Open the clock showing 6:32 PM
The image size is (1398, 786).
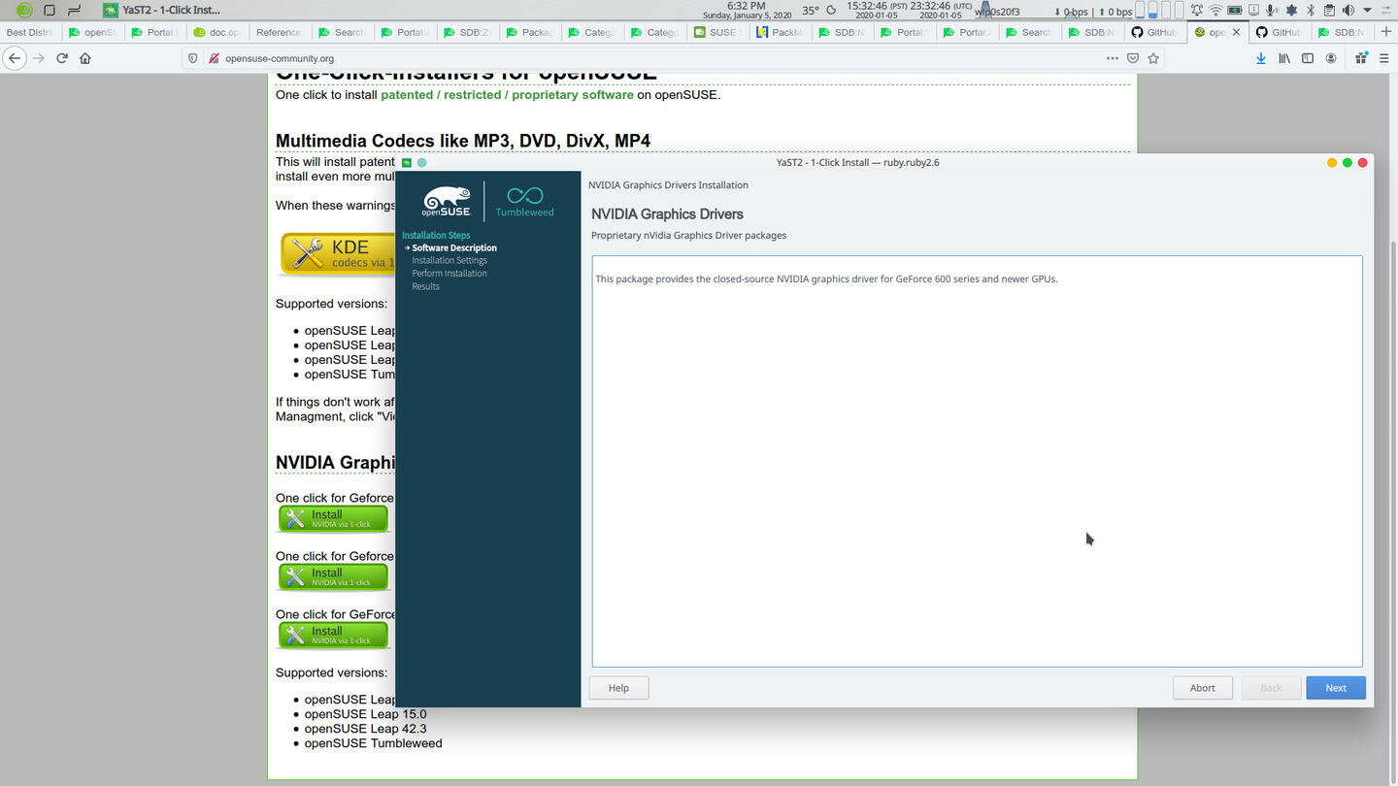[747, 11]
